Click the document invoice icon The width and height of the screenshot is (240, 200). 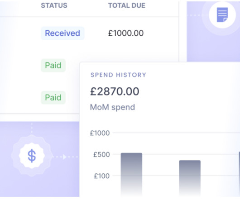tap(222, 15)
